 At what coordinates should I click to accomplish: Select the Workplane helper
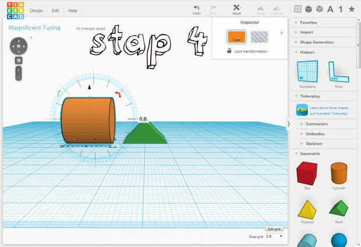click(x=307, y=74)
